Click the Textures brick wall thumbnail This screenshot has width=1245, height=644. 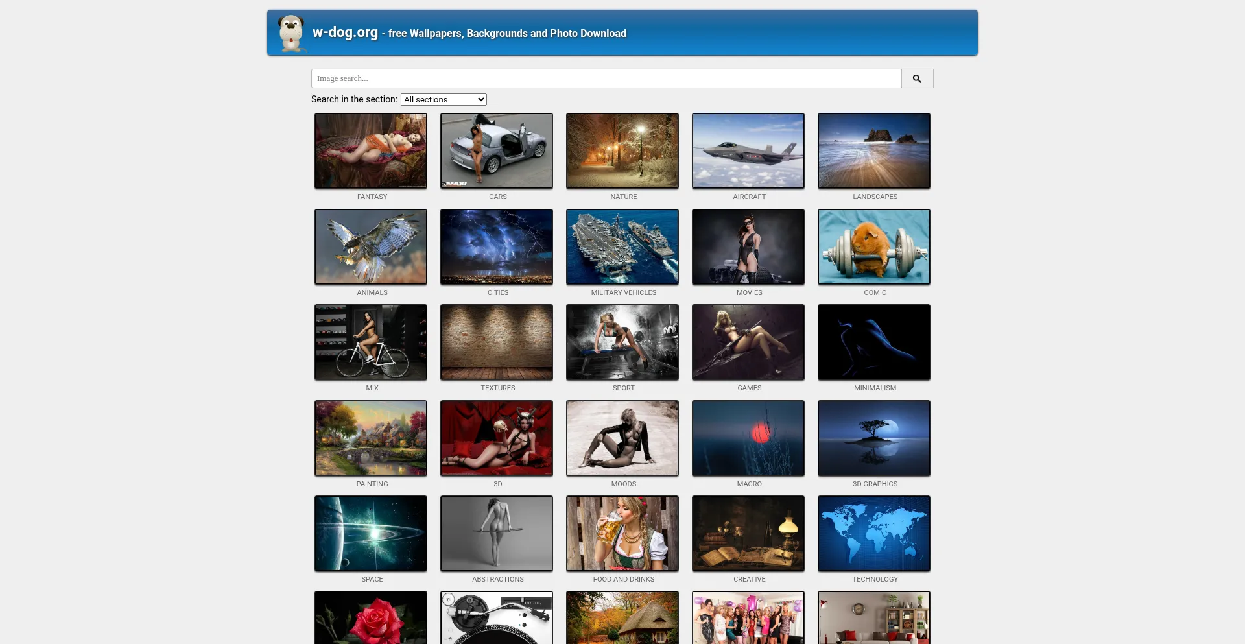click(x=496, y=342)
